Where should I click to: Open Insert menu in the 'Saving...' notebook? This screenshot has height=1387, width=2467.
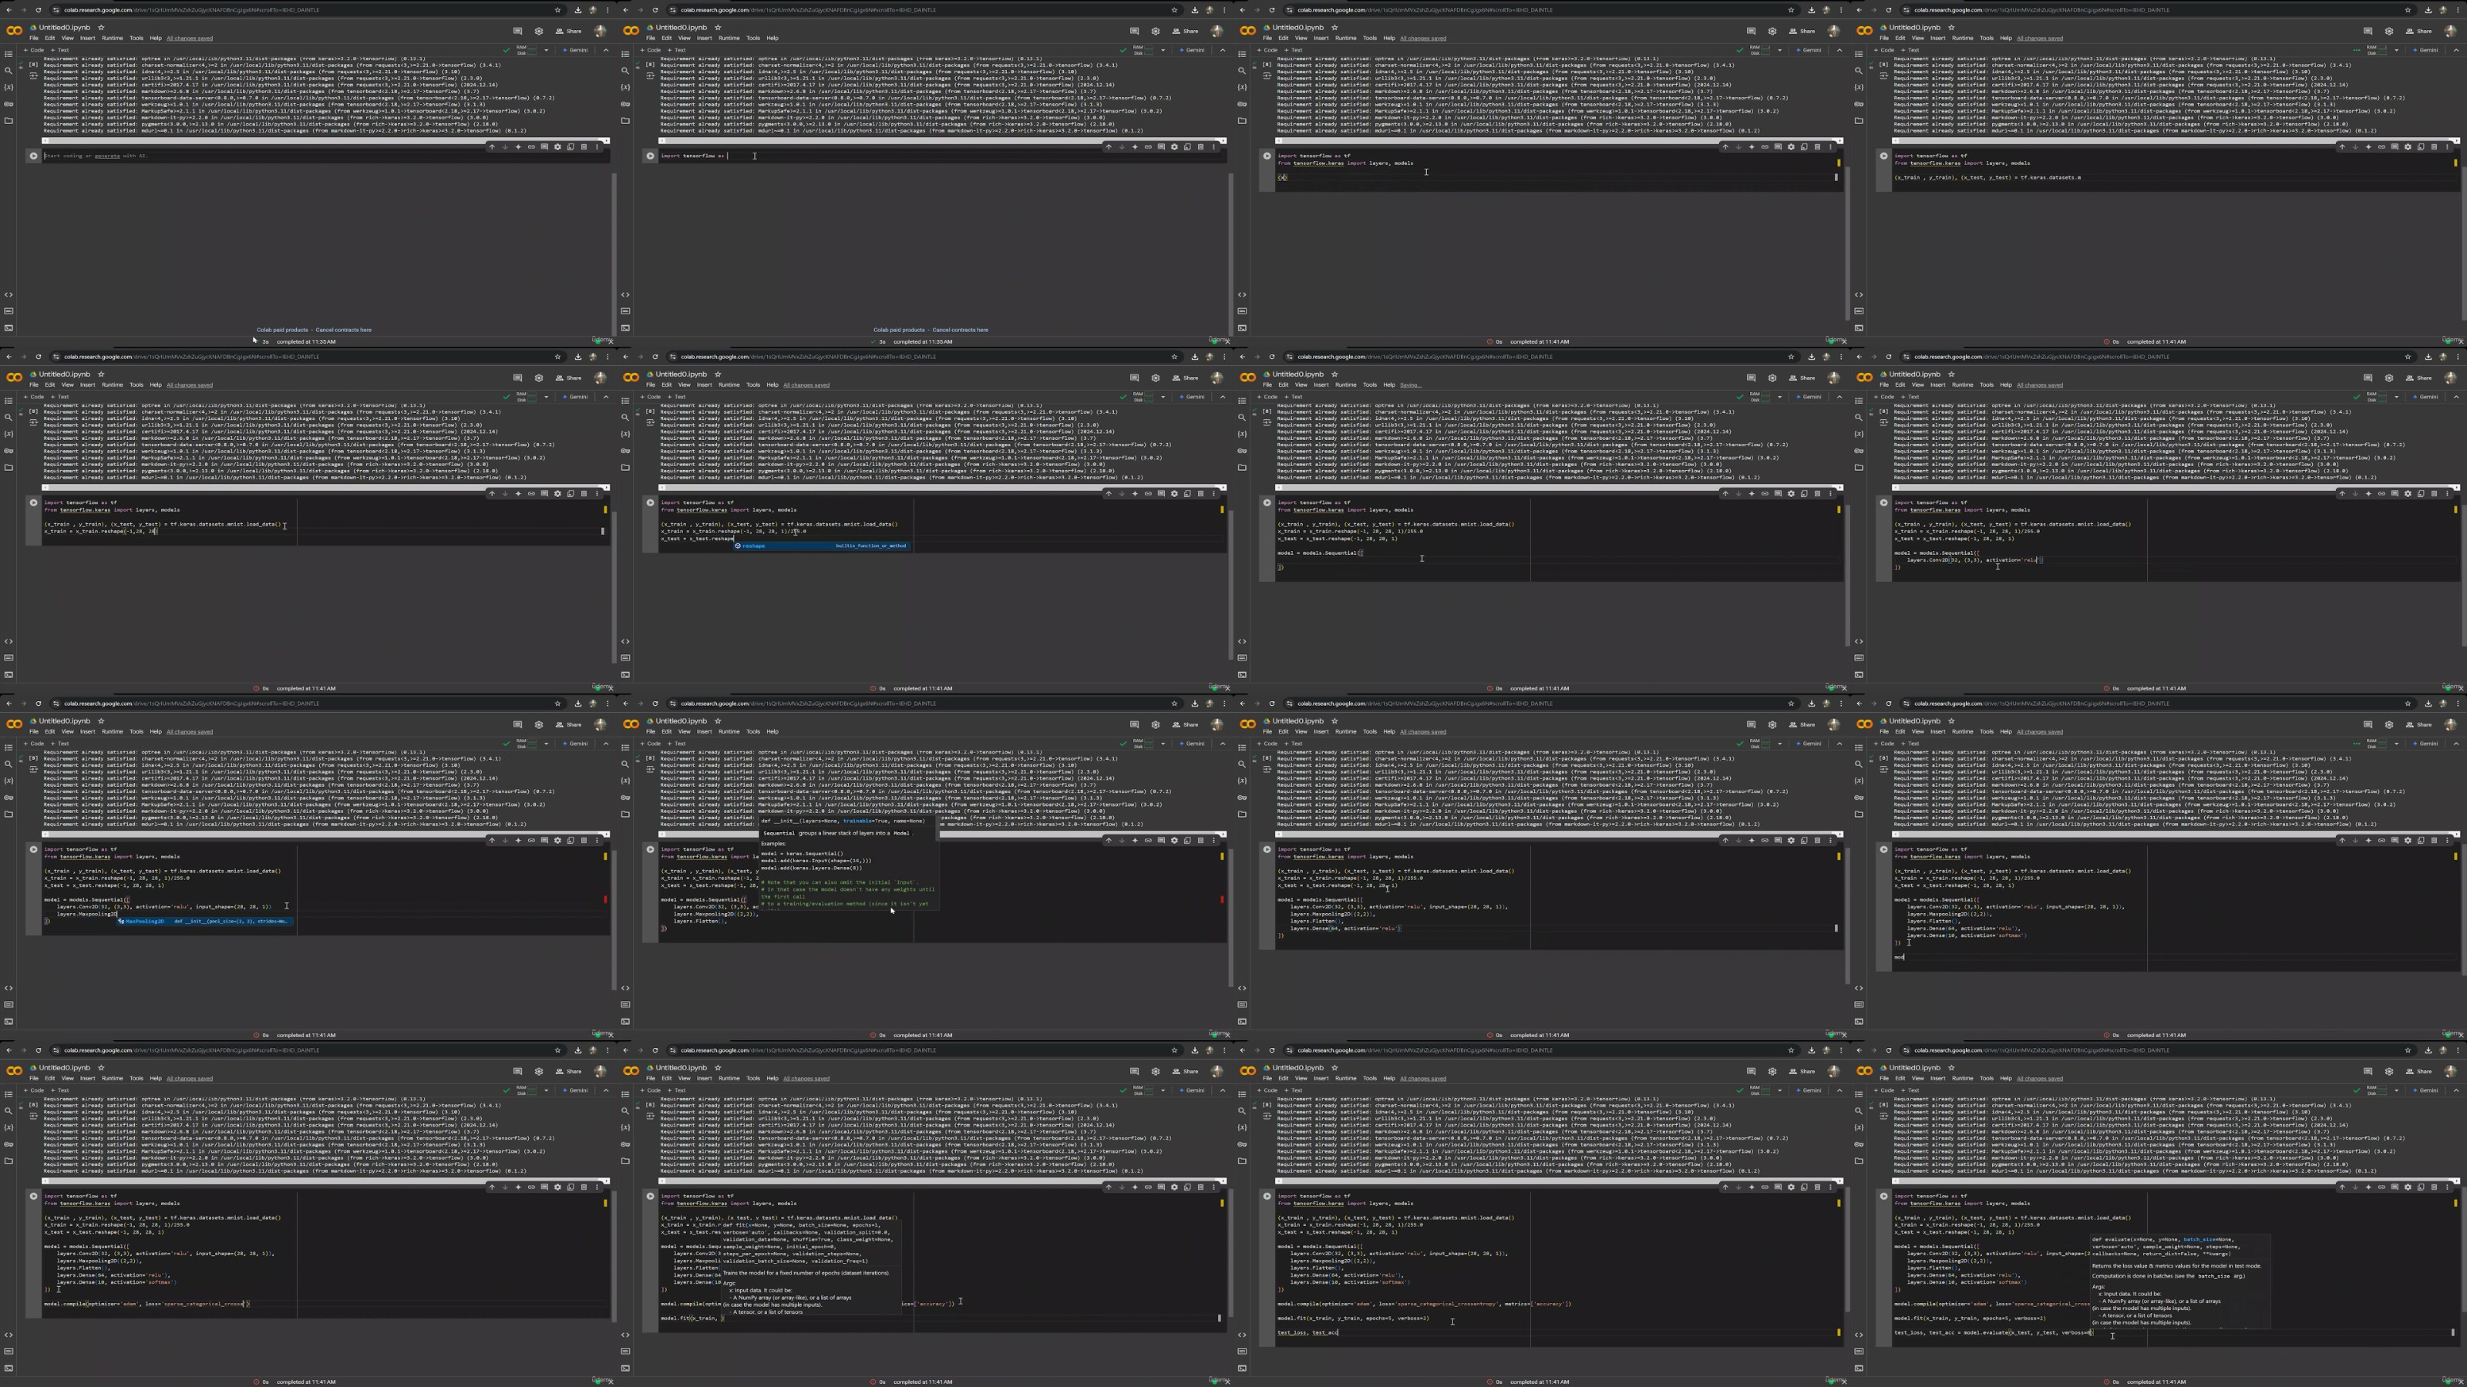[x=1321, y=385]
